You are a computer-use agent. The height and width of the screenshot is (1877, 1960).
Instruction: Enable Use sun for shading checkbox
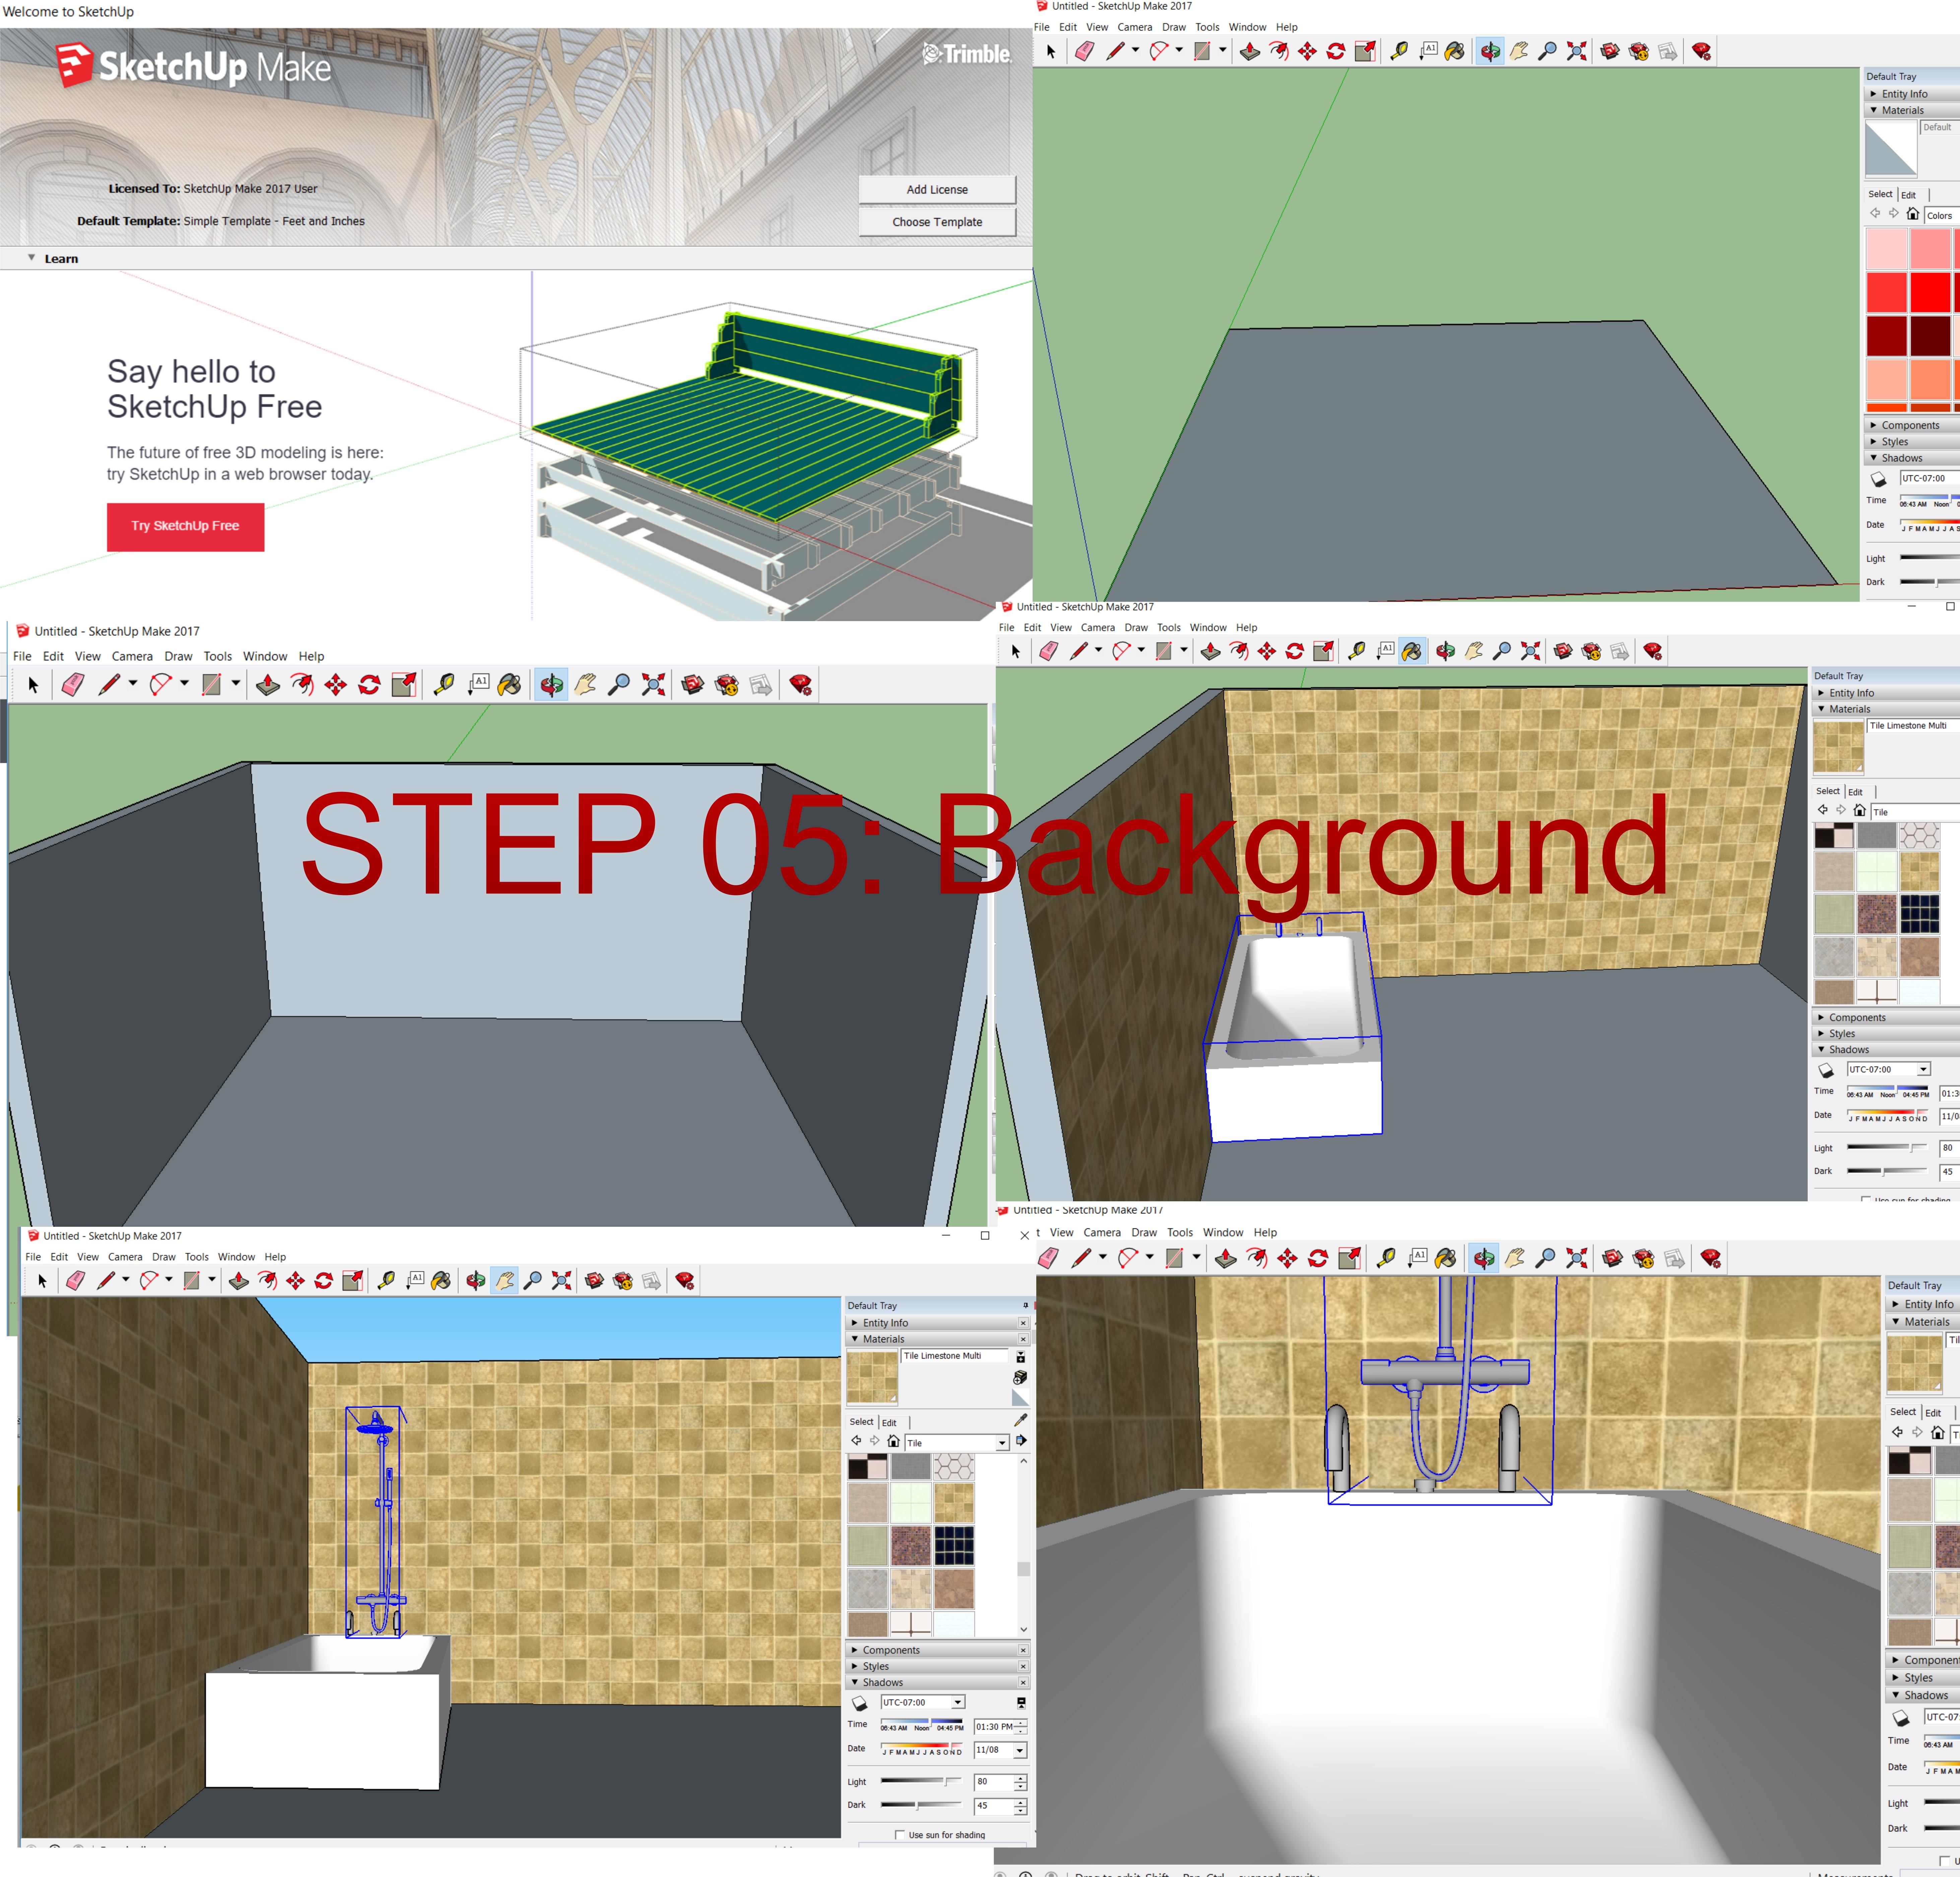click(x=900, y=1835)
